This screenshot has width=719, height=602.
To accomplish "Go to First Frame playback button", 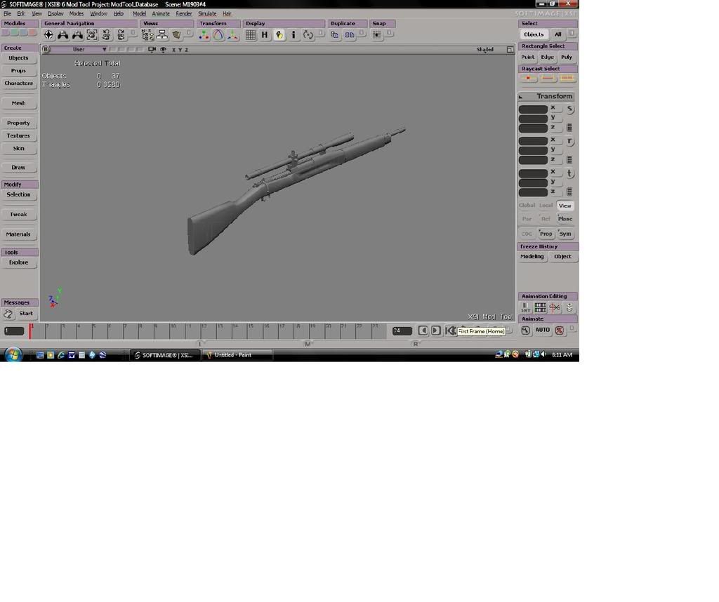I will tap(450, 330).
